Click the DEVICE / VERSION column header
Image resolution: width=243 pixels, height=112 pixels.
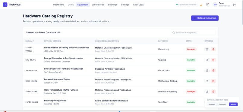52,41
